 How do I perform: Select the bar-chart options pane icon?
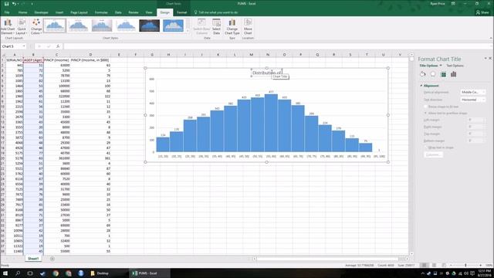[454, 74]
